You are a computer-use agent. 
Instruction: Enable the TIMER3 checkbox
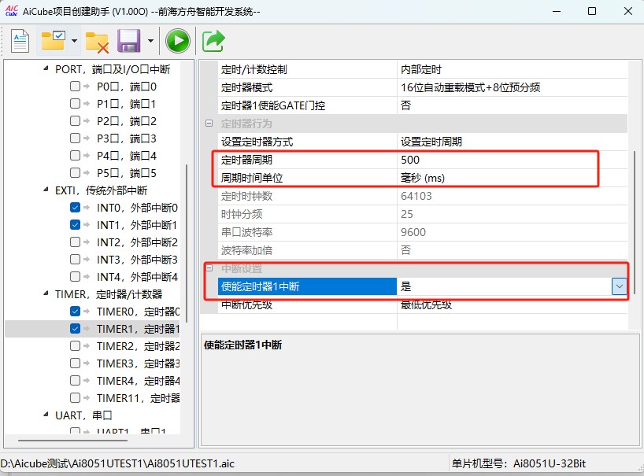75,363
